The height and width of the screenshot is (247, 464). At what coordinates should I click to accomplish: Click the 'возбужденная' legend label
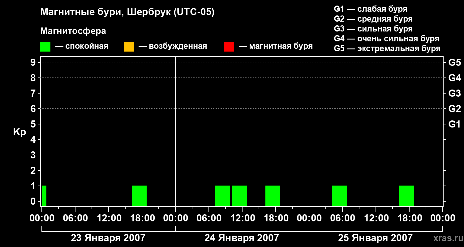[x=178, y=47]
